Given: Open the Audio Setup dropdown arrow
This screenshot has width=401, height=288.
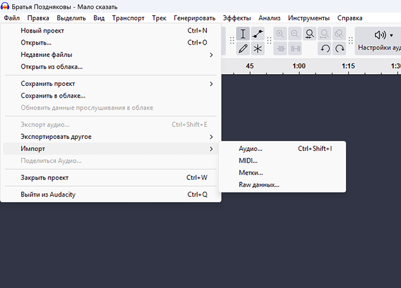Looking at the screenshot, I should tap(391, 35).
